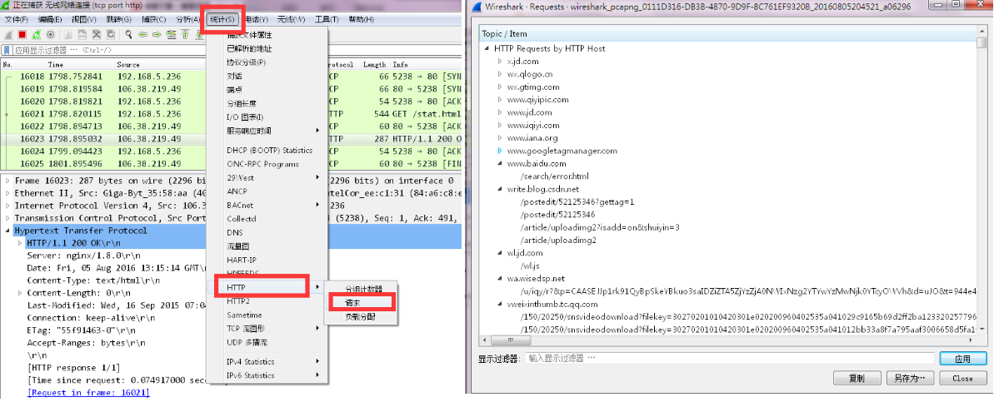Choose 分组计数器 in HTTP submenu
Screen dimensions: 999x407
(x=364, y=289)
